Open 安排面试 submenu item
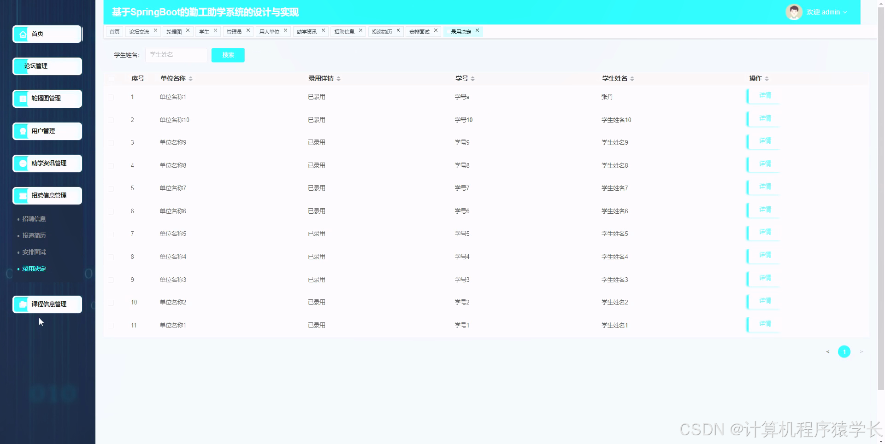This screenshot has height=444, width=885. (34, 252)
